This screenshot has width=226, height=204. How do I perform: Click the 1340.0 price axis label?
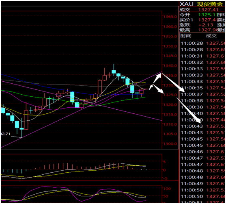[x=170, y=65]
